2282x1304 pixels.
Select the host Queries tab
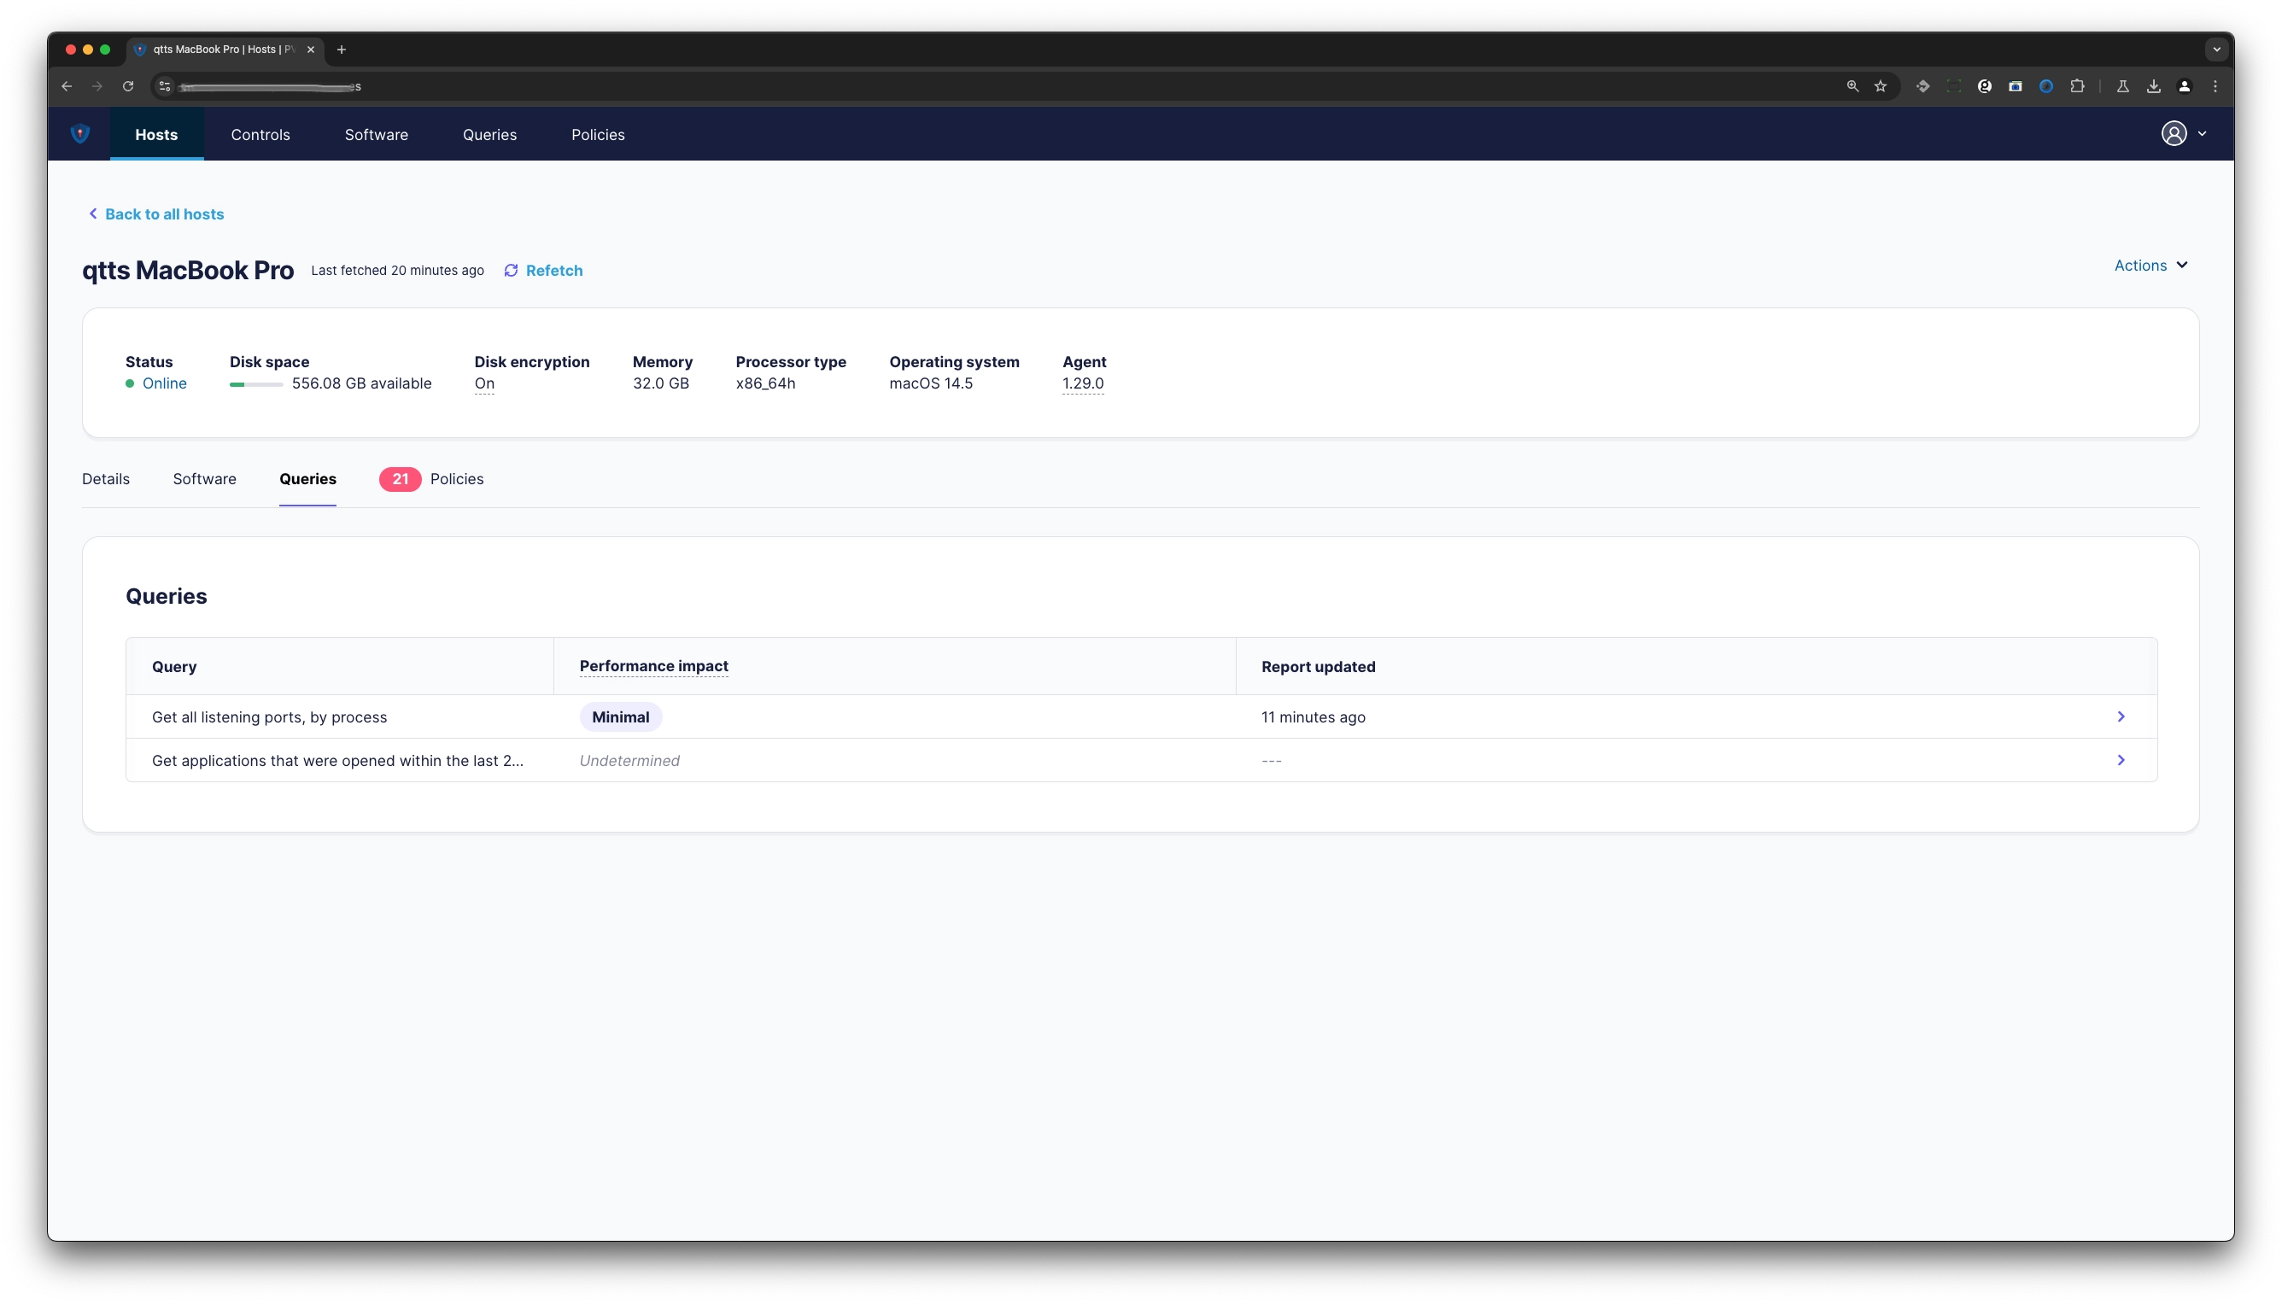[308, 479]
